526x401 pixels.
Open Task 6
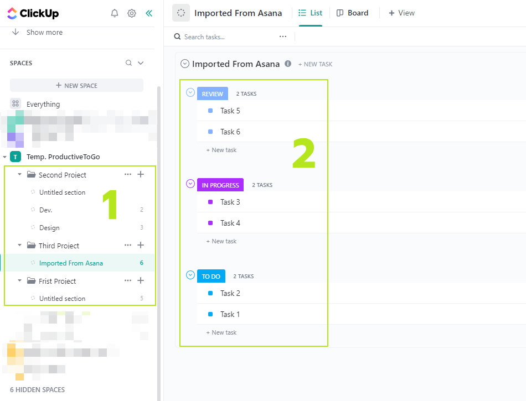click(x=230, y=132)
